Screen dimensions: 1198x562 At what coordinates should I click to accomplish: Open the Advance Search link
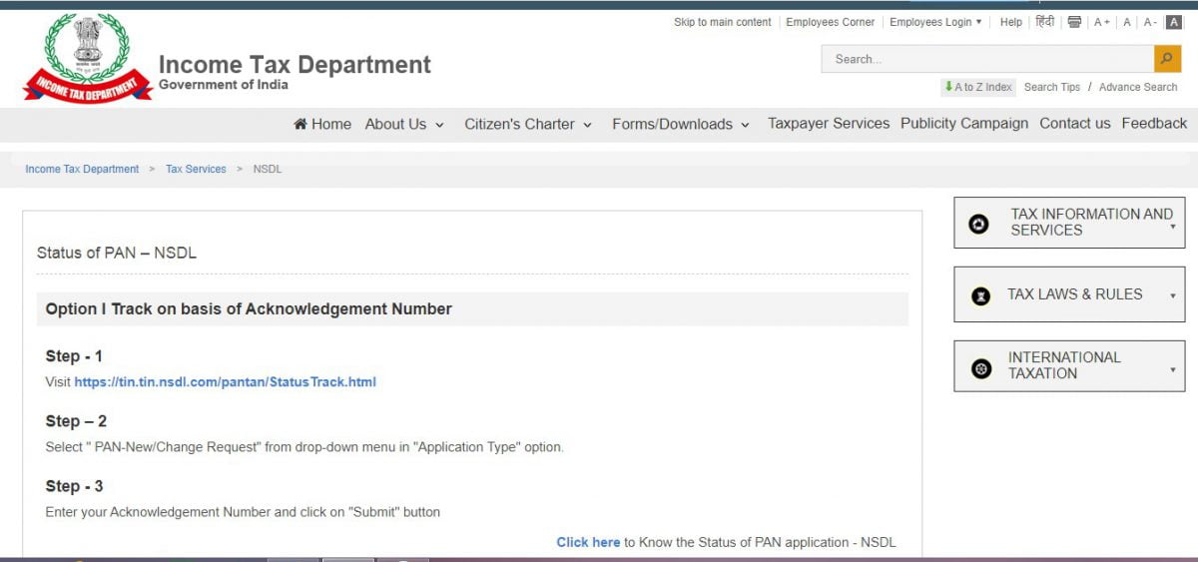tap(1138, 87)
